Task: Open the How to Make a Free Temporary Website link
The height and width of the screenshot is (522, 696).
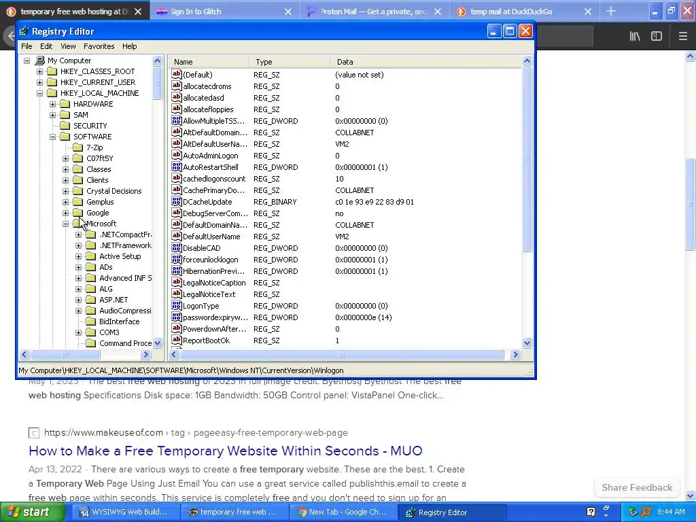Action: pyautogui.click(x=226, y=451)
